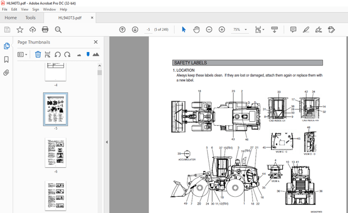Rotate page clockwise icon
Screen dimensions: 348x213
[67, 54]
